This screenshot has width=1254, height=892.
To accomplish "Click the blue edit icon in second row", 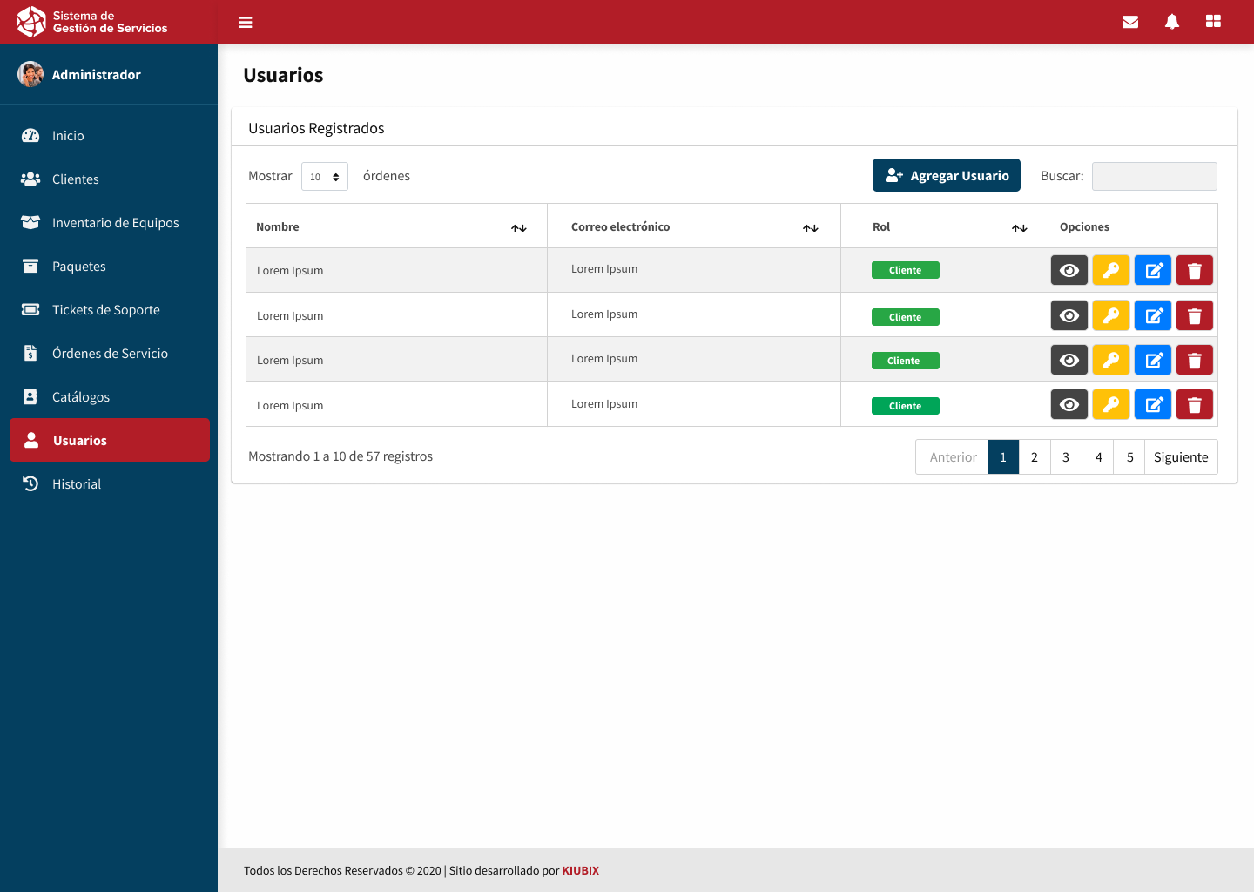I will 1153,316.
